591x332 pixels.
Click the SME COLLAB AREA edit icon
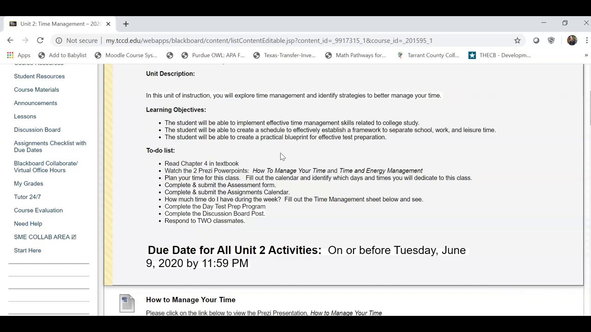[74, 237]
